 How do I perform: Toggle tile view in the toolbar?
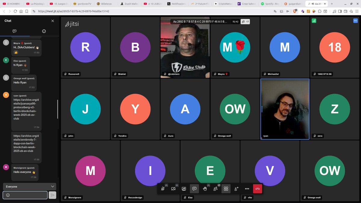click(226, 189)
